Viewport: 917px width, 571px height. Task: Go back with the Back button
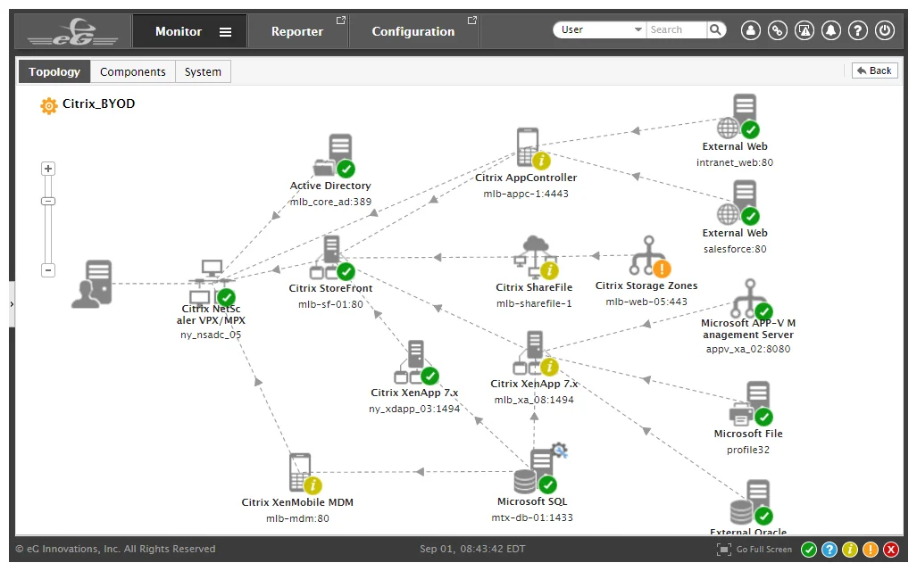874,70
